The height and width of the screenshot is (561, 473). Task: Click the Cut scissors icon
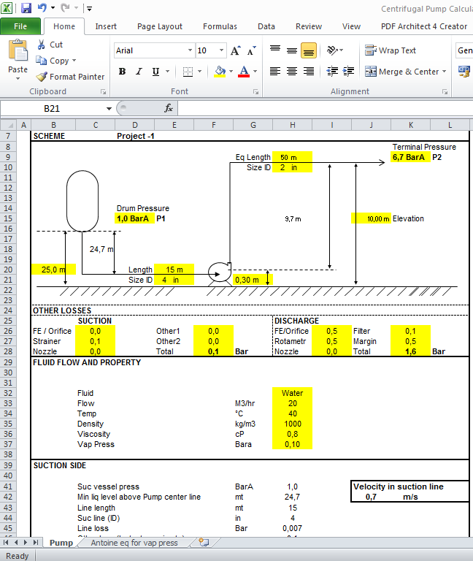pyautogui.click(x=41, y=45)
